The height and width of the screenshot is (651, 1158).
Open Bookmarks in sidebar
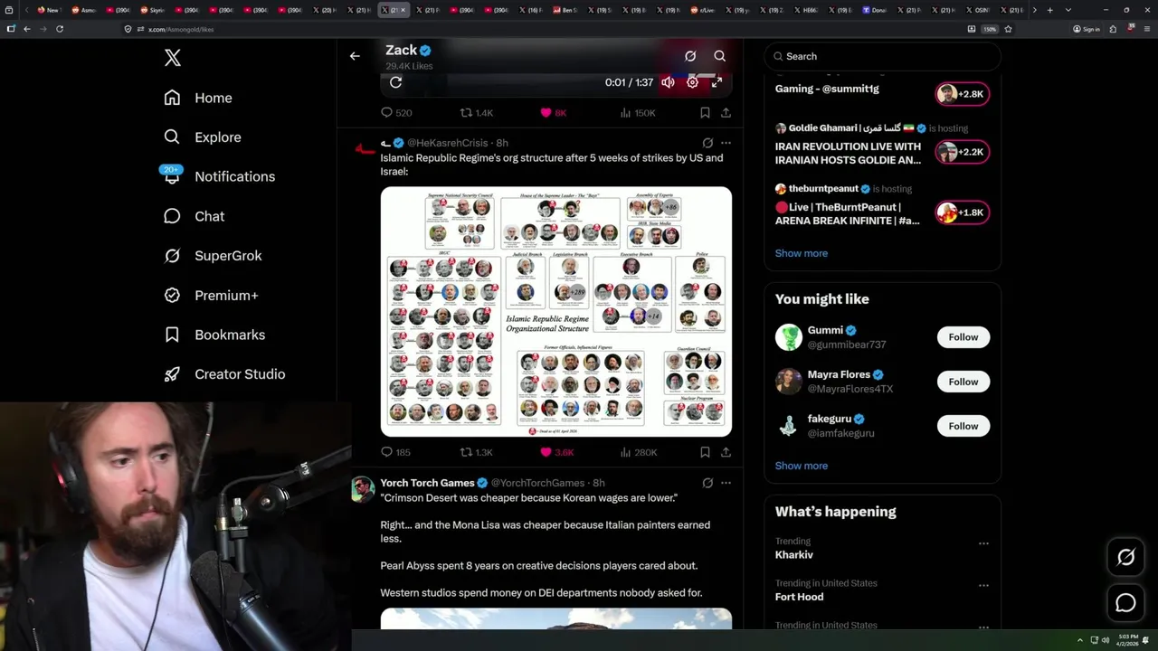pyautogui.click(x=214, y=335)
